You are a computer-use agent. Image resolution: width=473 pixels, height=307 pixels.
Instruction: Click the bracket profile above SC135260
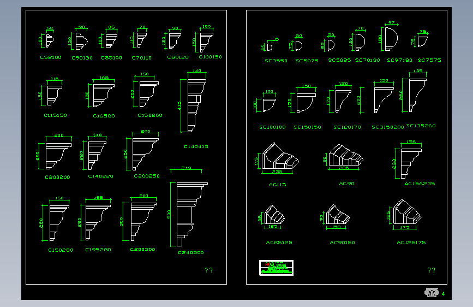(x=418, y=95)
